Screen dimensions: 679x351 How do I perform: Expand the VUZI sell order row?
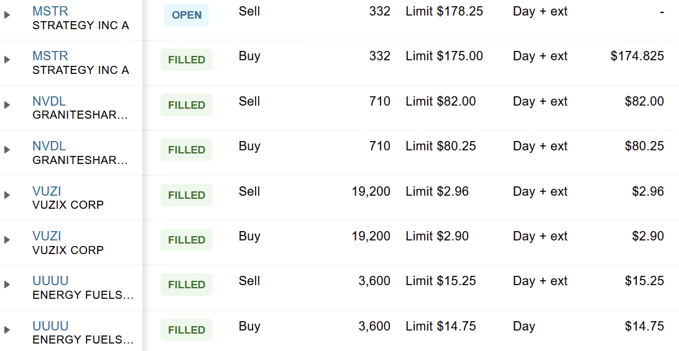tap(7, 195)
